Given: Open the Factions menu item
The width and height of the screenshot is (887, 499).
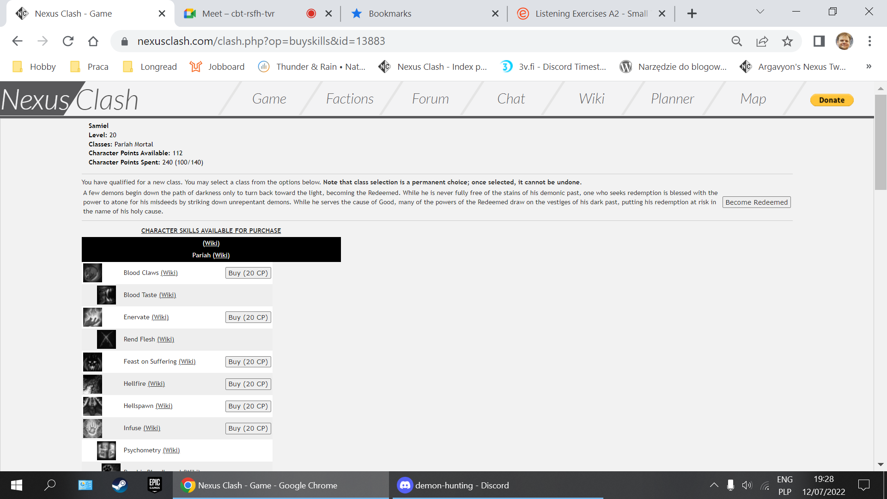Looking at the screenshot, I should tap(350, 99).
